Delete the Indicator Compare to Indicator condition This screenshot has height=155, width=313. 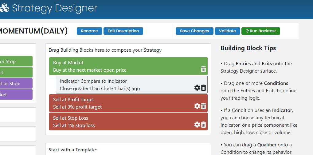coord(203,88)
